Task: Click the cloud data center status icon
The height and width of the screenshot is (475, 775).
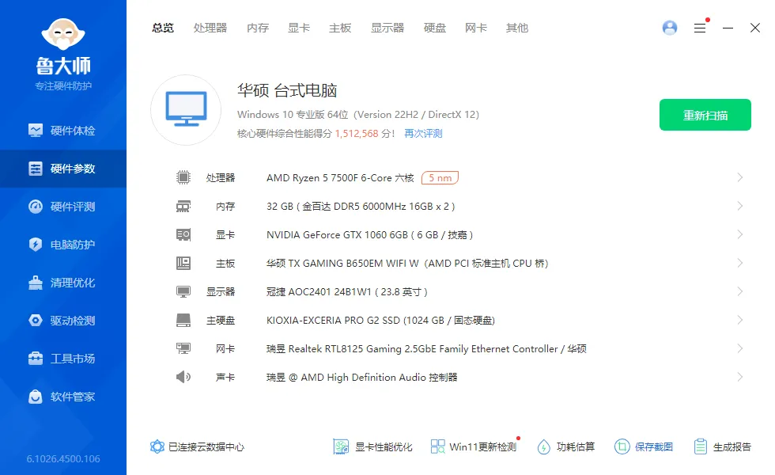Action: point(157,446)
